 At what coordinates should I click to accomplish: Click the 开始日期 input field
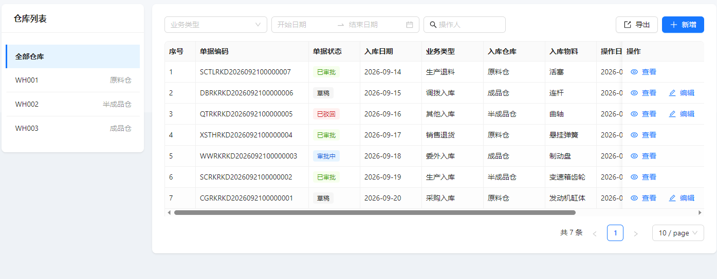click(x=304, y=25)
